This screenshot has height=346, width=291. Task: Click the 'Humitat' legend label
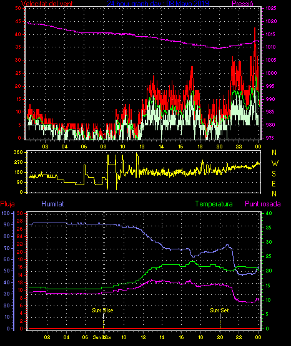52,204
